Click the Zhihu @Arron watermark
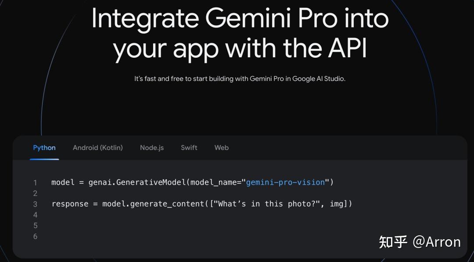The image size is (474, 262). pyautogui.click(x=419, y=241)
